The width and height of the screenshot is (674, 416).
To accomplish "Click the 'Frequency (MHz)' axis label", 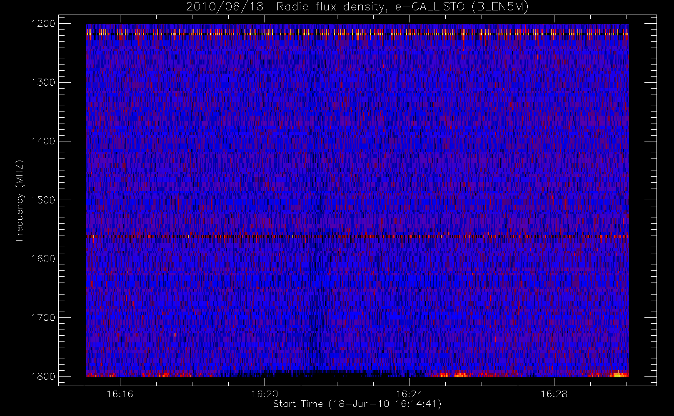I will click(20, 201).
